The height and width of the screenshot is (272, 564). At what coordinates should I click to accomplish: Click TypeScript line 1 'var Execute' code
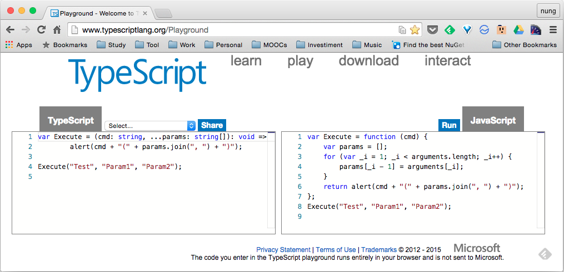152,136
